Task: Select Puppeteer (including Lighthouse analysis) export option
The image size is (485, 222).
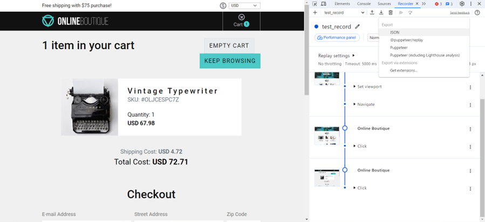Action: coord(425,55)
